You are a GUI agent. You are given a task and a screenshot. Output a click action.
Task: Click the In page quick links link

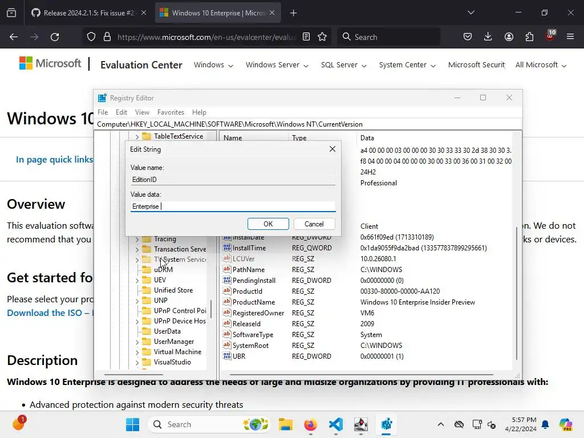(x=54, y=160)
